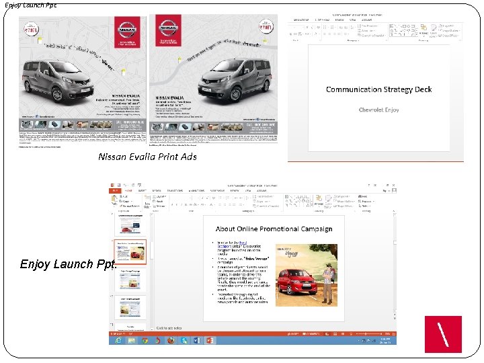The width and height of the screenshot is (484, 363).
Task: Open Skype from the taskbar
Action: 184,340
